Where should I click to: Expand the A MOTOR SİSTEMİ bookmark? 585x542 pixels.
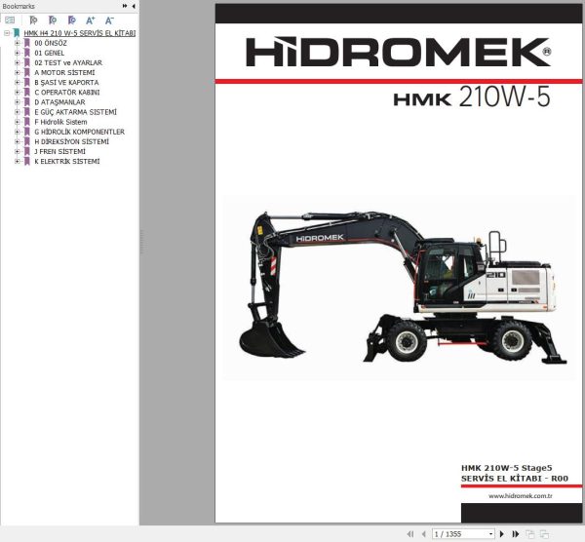click(x=17, y=72)
